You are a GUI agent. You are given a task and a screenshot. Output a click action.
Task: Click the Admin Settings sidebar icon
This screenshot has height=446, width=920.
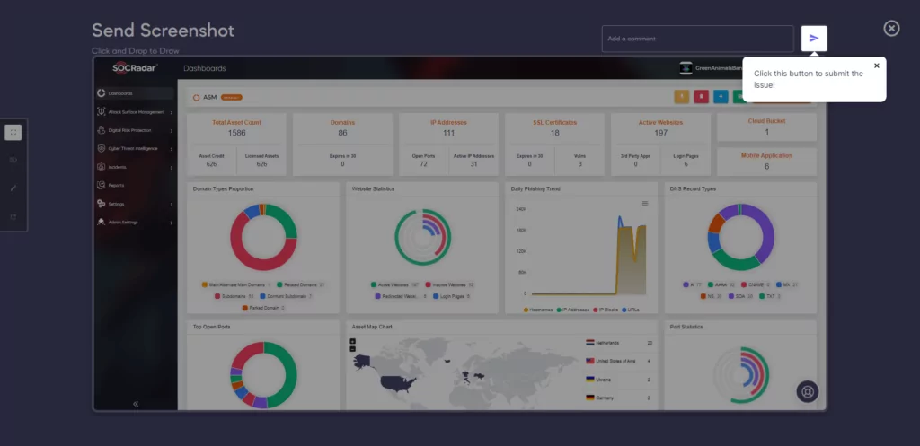point(101,223)
